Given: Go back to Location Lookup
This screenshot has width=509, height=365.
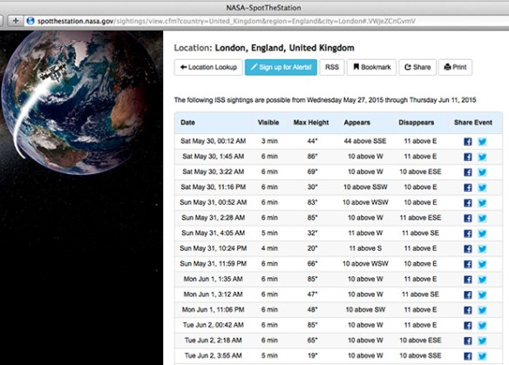Looking at the screenshot, I should click(x=208, y=67).
